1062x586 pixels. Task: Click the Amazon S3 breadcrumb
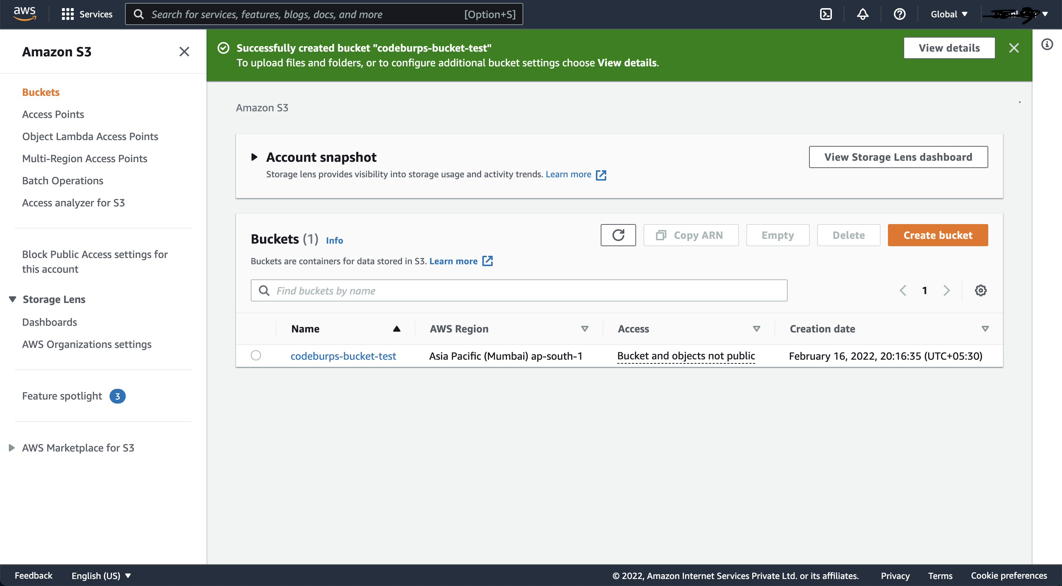pos(262,108)
